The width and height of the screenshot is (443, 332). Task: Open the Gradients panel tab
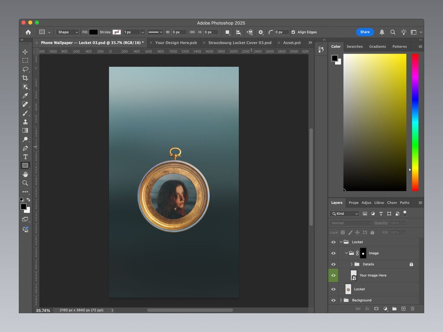point(377,47)
